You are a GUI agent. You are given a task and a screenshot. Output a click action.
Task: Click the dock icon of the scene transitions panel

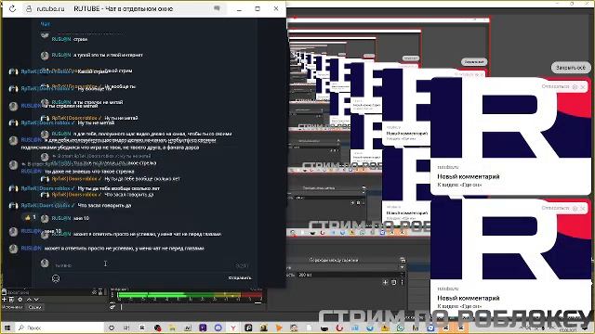coord(403,260)
